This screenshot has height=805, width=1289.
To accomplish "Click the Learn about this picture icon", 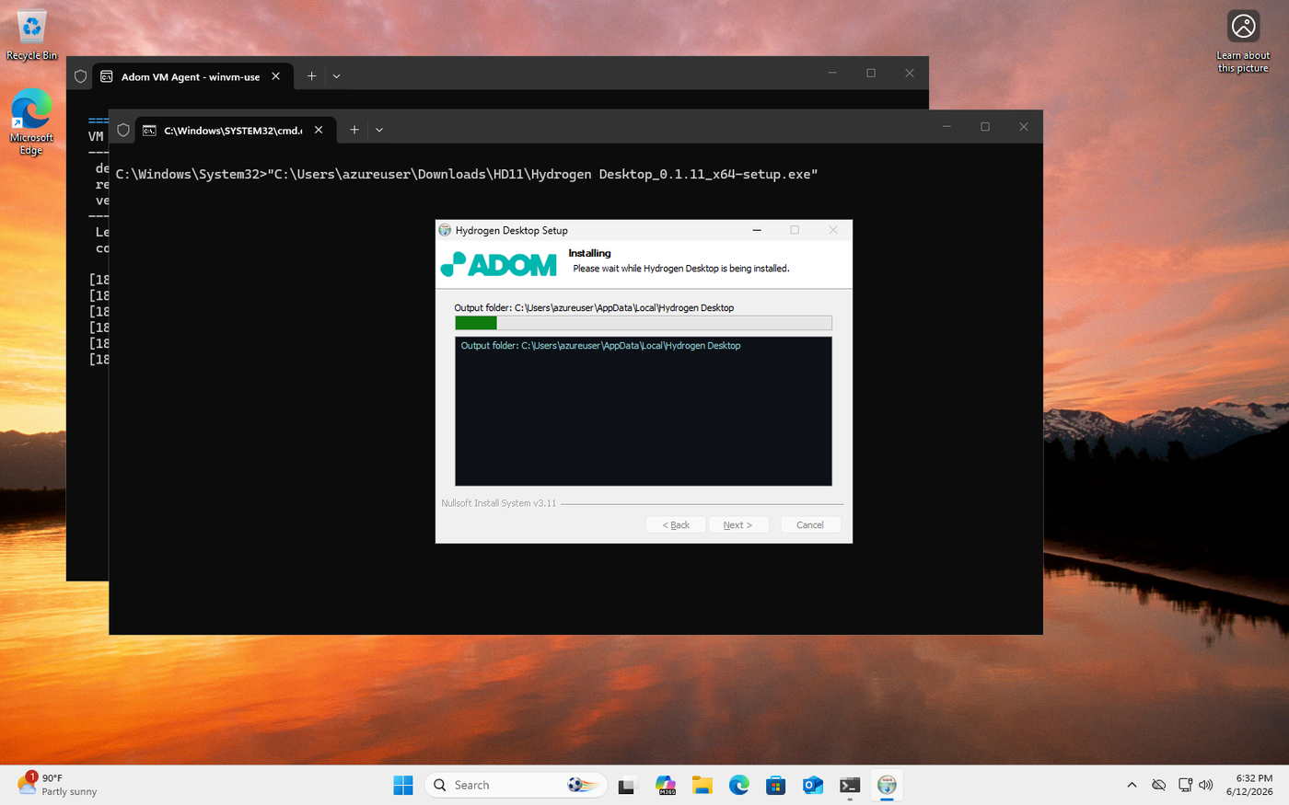I will click(x=1243, y=41).
